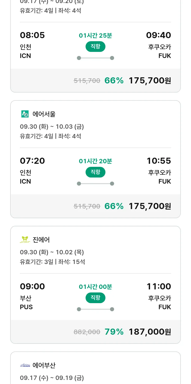Screen dimensions: 191x384
Task: Select the 175,700원 Air Seoul fare
Action: pos(150,206)
